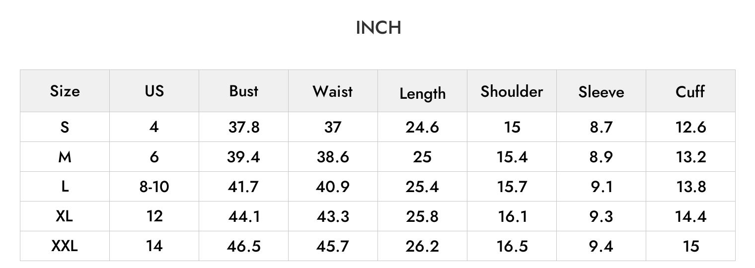Image resolution: width=755 pixels, height=268 pixels.
Task: Select the XL size row label
Action: pos(65,216)
